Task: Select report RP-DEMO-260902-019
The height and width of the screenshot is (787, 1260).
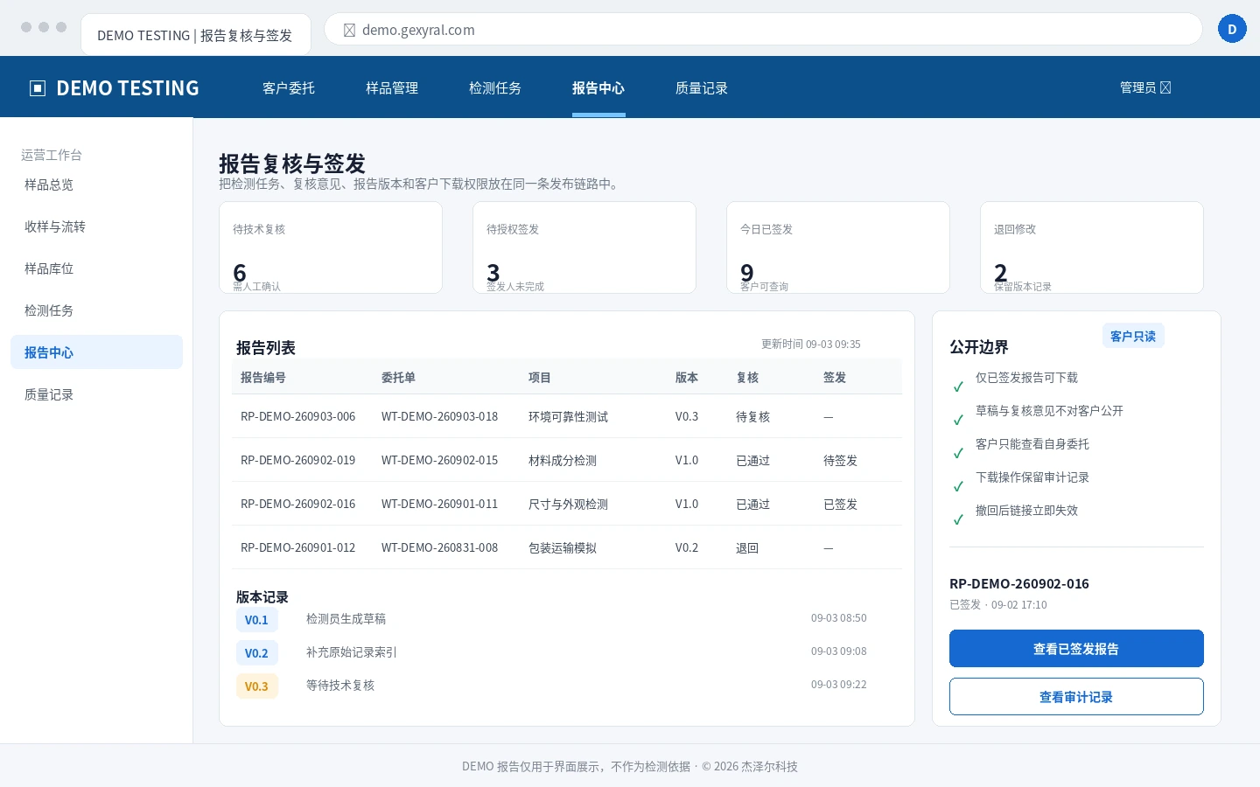Action: pyautogui.click(x=298, y=460)
